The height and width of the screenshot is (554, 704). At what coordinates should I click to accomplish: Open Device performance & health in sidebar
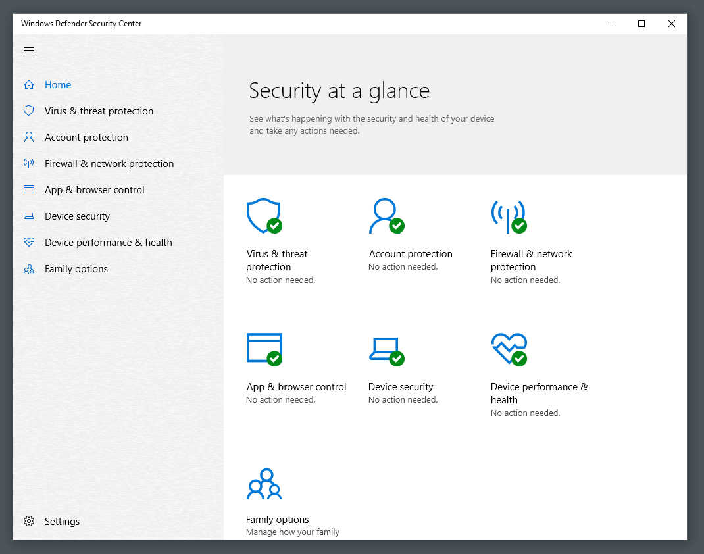(x=108, y=242)
